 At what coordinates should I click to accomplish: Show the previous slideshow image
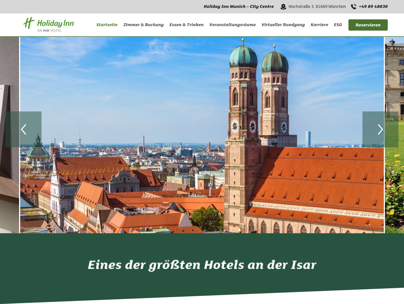pos(24,129)
